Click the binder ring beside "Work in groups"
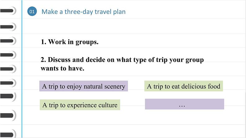This screenshot has height=138, width=246. 8,41
